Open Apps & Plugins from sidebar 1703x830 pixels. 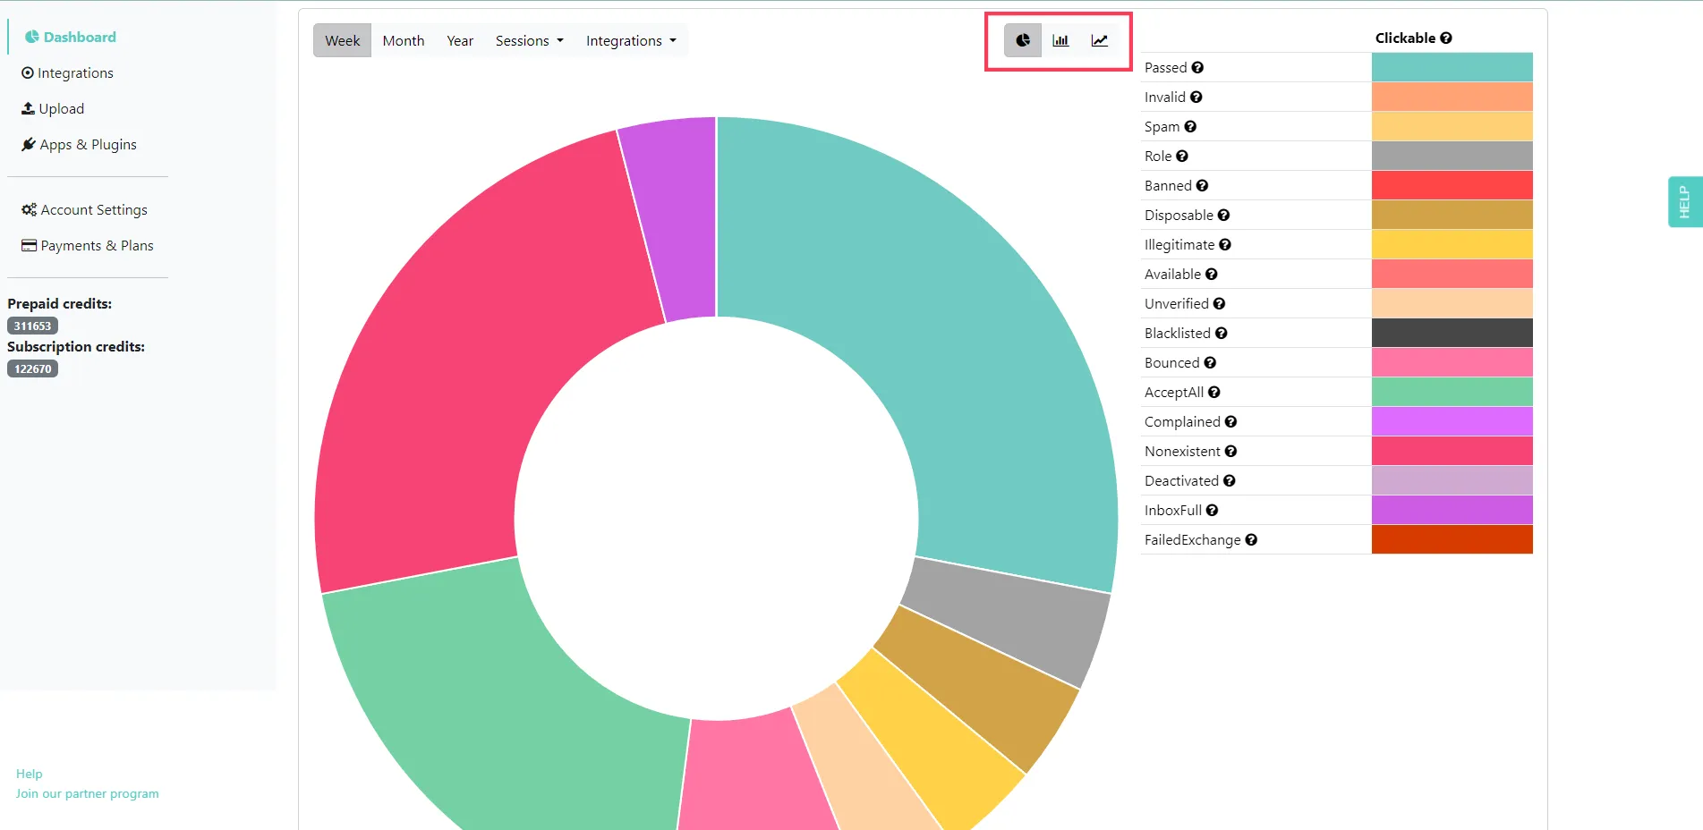tap(80, 144)
